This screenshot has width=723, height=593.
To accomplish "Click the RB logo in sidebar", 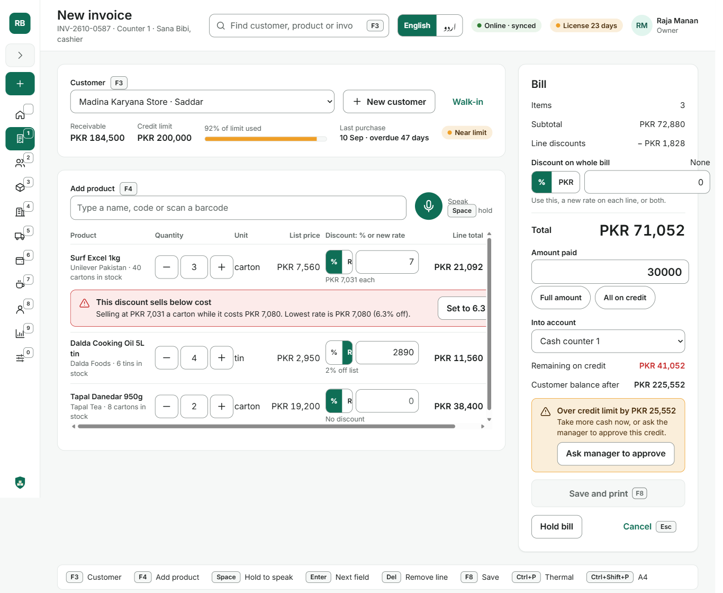I will pyautogui.click(x=20, y=23).
